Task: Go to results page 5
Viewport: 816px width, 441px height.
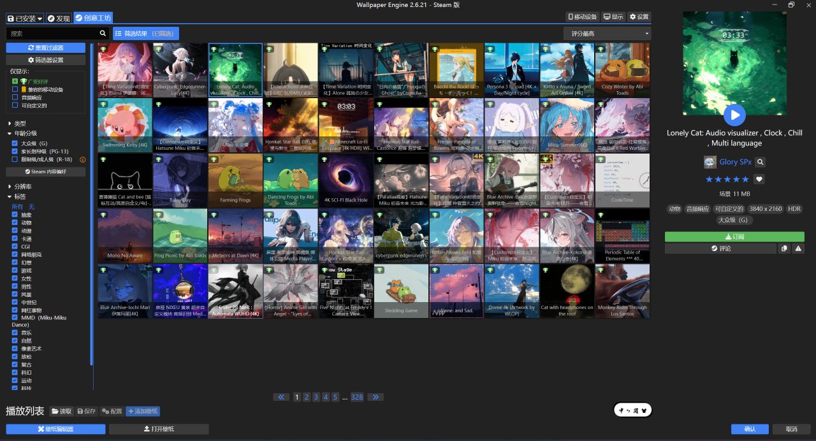Action: tap(335, 397)
